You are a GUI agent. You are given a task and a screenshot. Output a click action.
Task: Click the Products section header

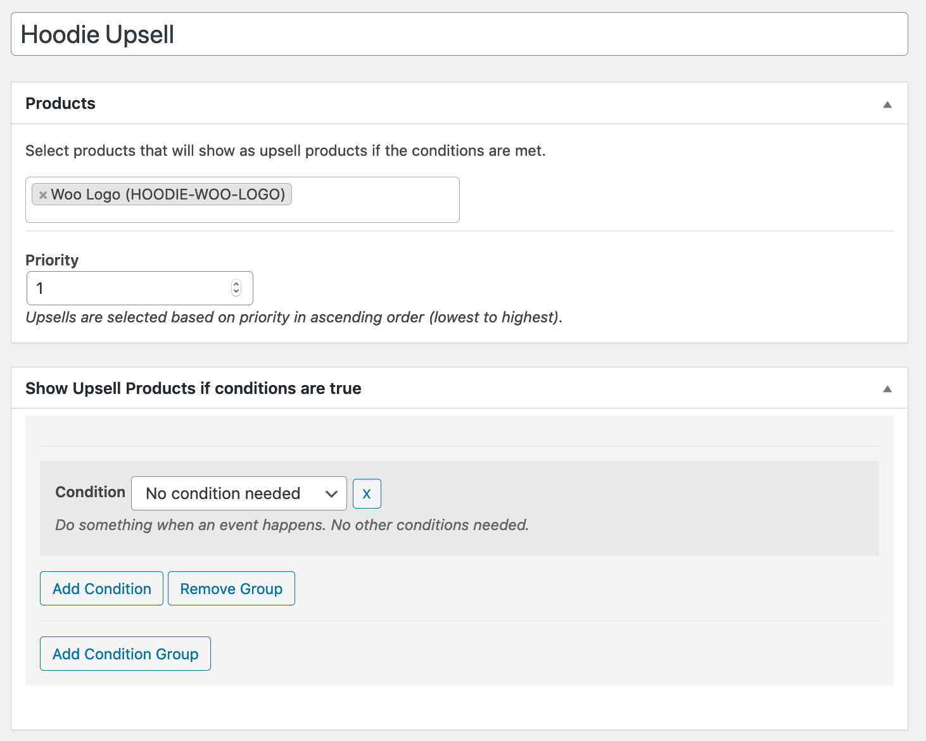(60, 103)
